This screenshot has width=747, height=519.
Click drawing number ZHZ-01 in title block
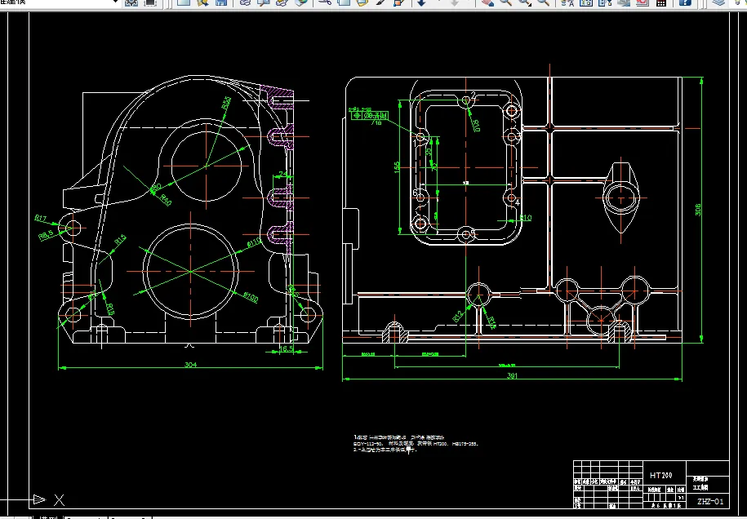pyautogui.click(x=710, y=501)
